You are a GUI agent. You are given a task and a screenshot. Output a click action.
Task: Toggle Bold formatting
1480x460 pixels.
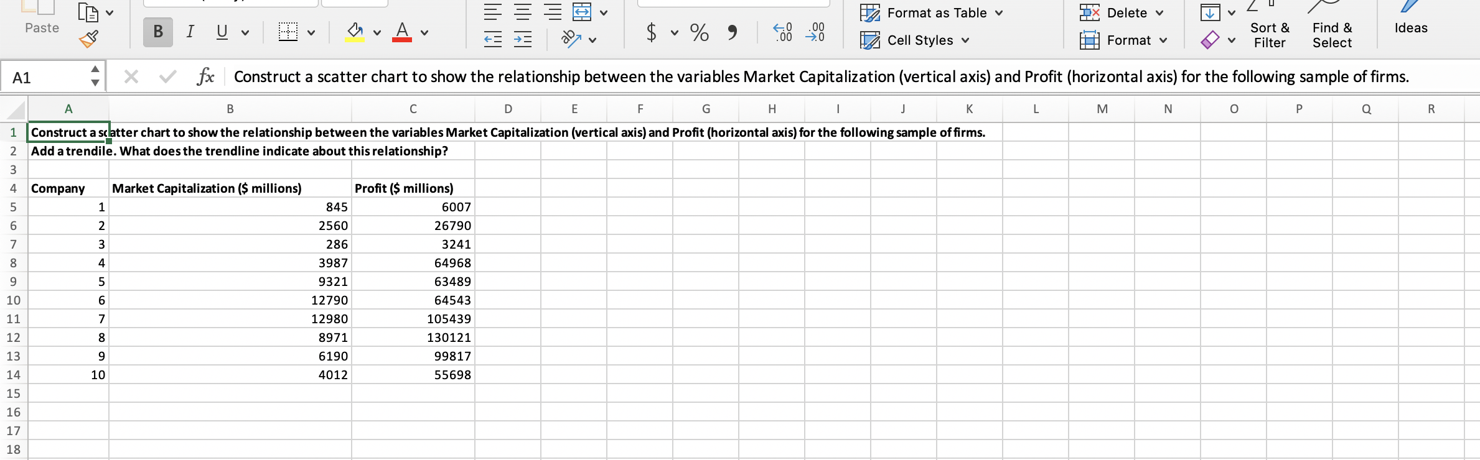click(x=158, y=32)
